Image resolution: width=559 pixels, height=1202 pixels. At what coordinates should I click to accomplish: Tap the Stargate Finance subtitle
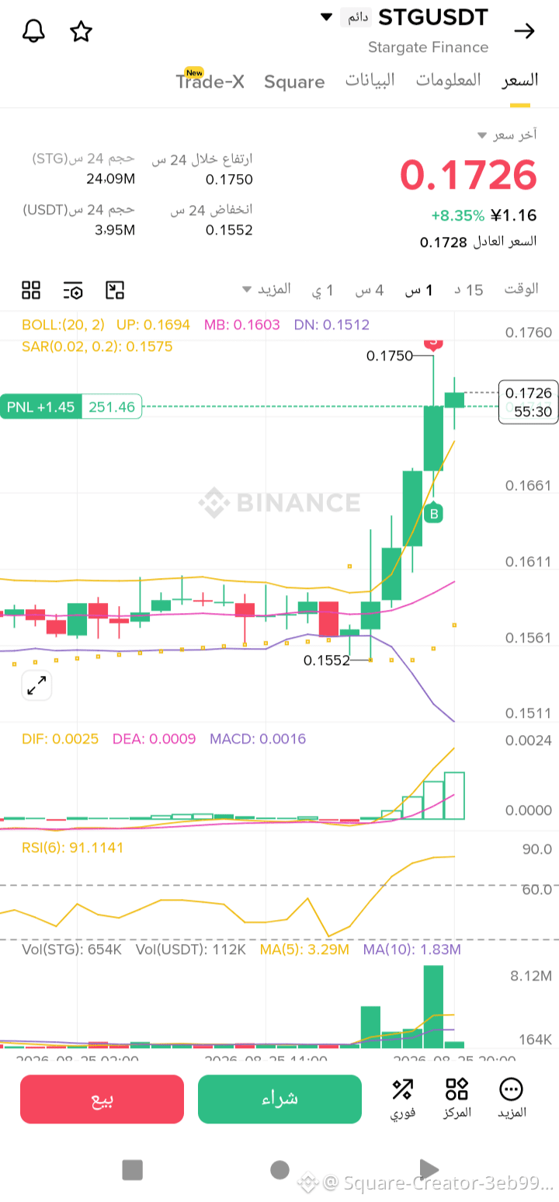click(x=428, y=47)
